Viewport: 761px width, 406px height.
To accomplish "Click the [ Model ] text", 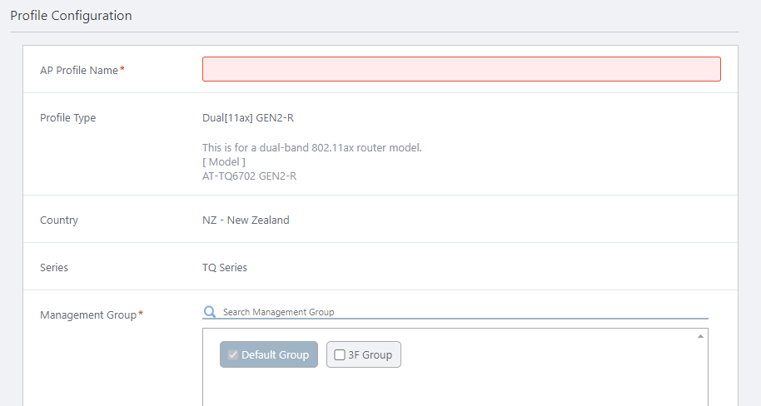I will point(224,161).
